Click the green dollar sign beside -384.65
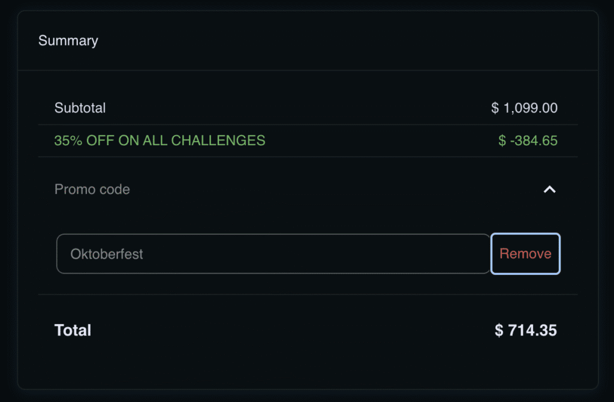Screen dimensions: 614x402 tap(502, 140)
